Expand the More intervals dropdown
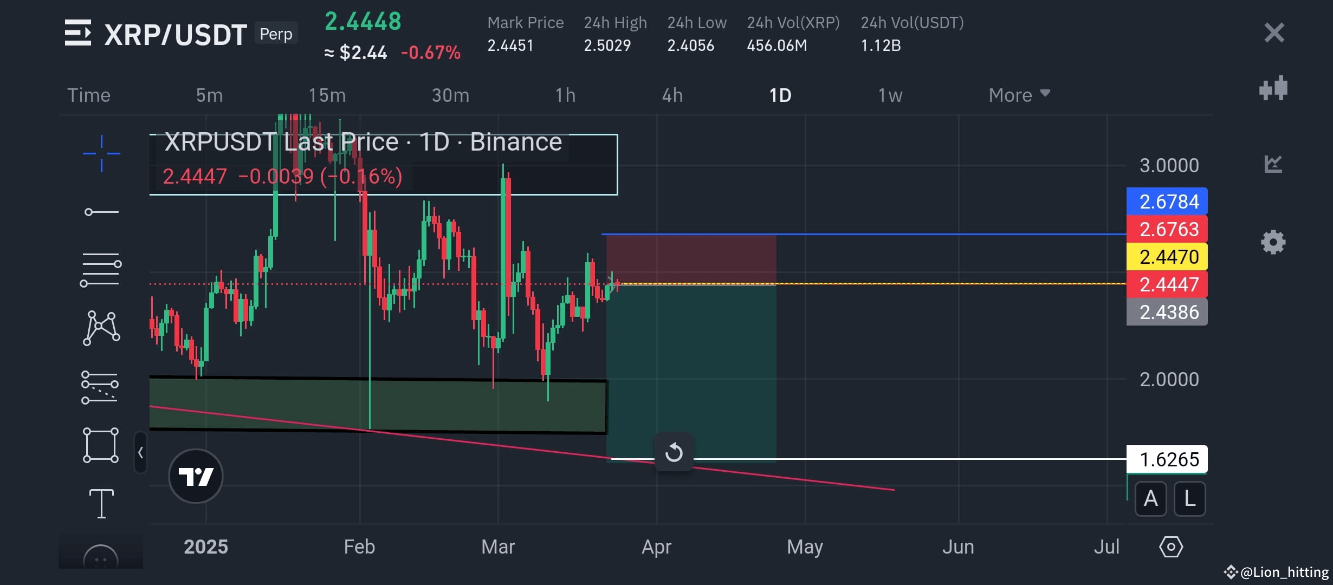The image size is (1333, 585). pyautogui.click(x=1019, y=95)
